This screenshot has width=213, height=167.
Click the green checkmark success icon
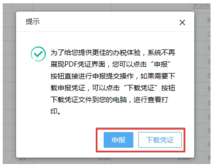click(38, 54)
